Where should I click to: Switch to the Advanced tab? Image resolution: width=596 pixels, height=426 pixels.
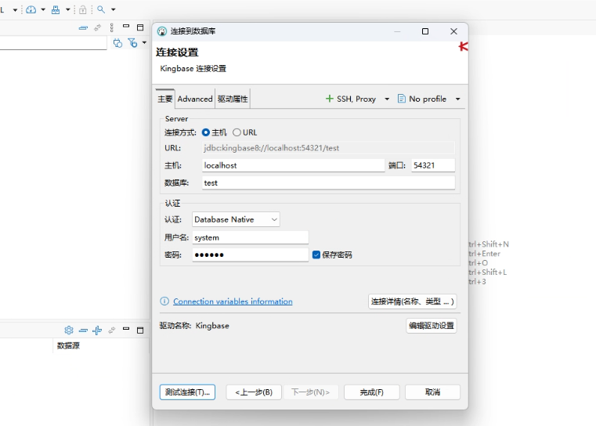[195, 99]
